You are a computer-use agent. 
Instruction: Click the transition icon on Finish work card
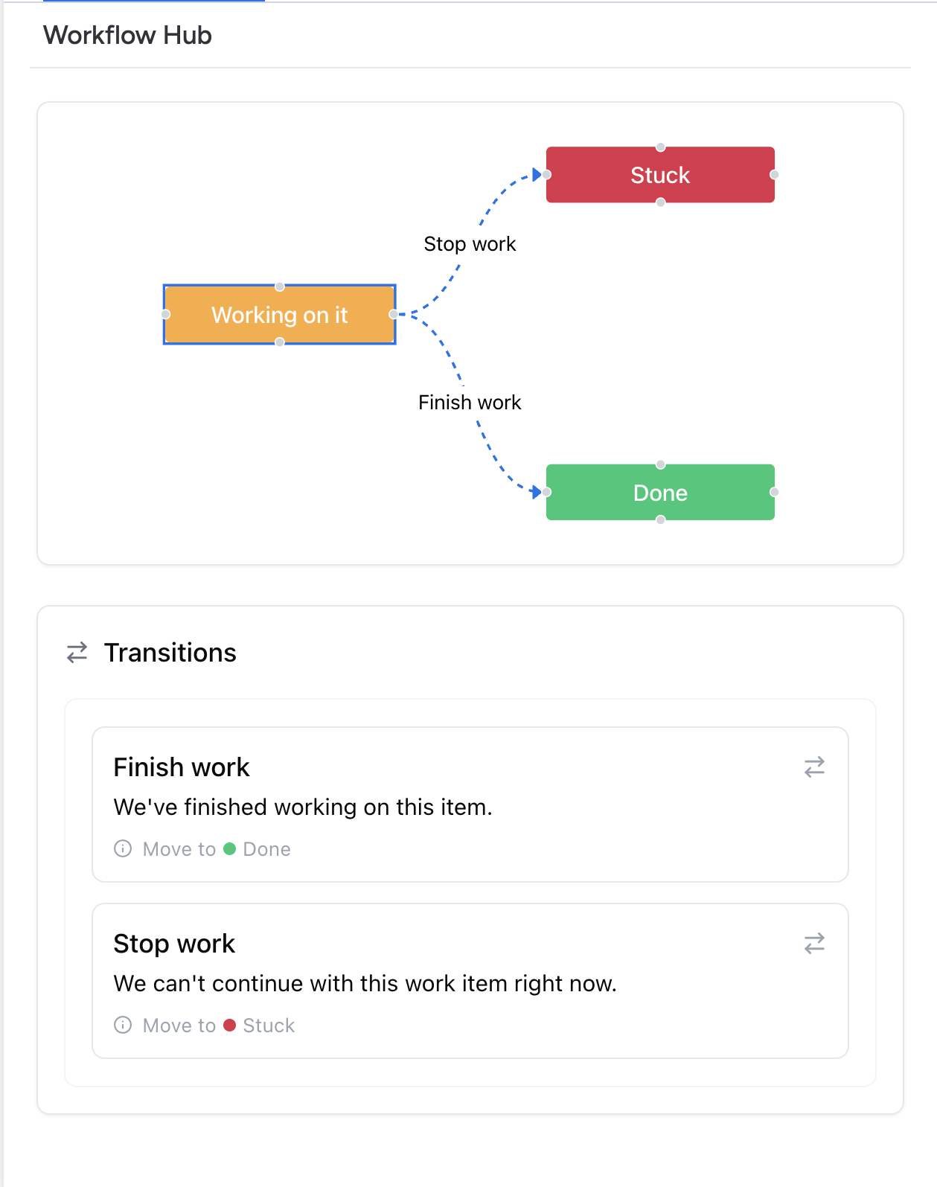tap(814, 767)
